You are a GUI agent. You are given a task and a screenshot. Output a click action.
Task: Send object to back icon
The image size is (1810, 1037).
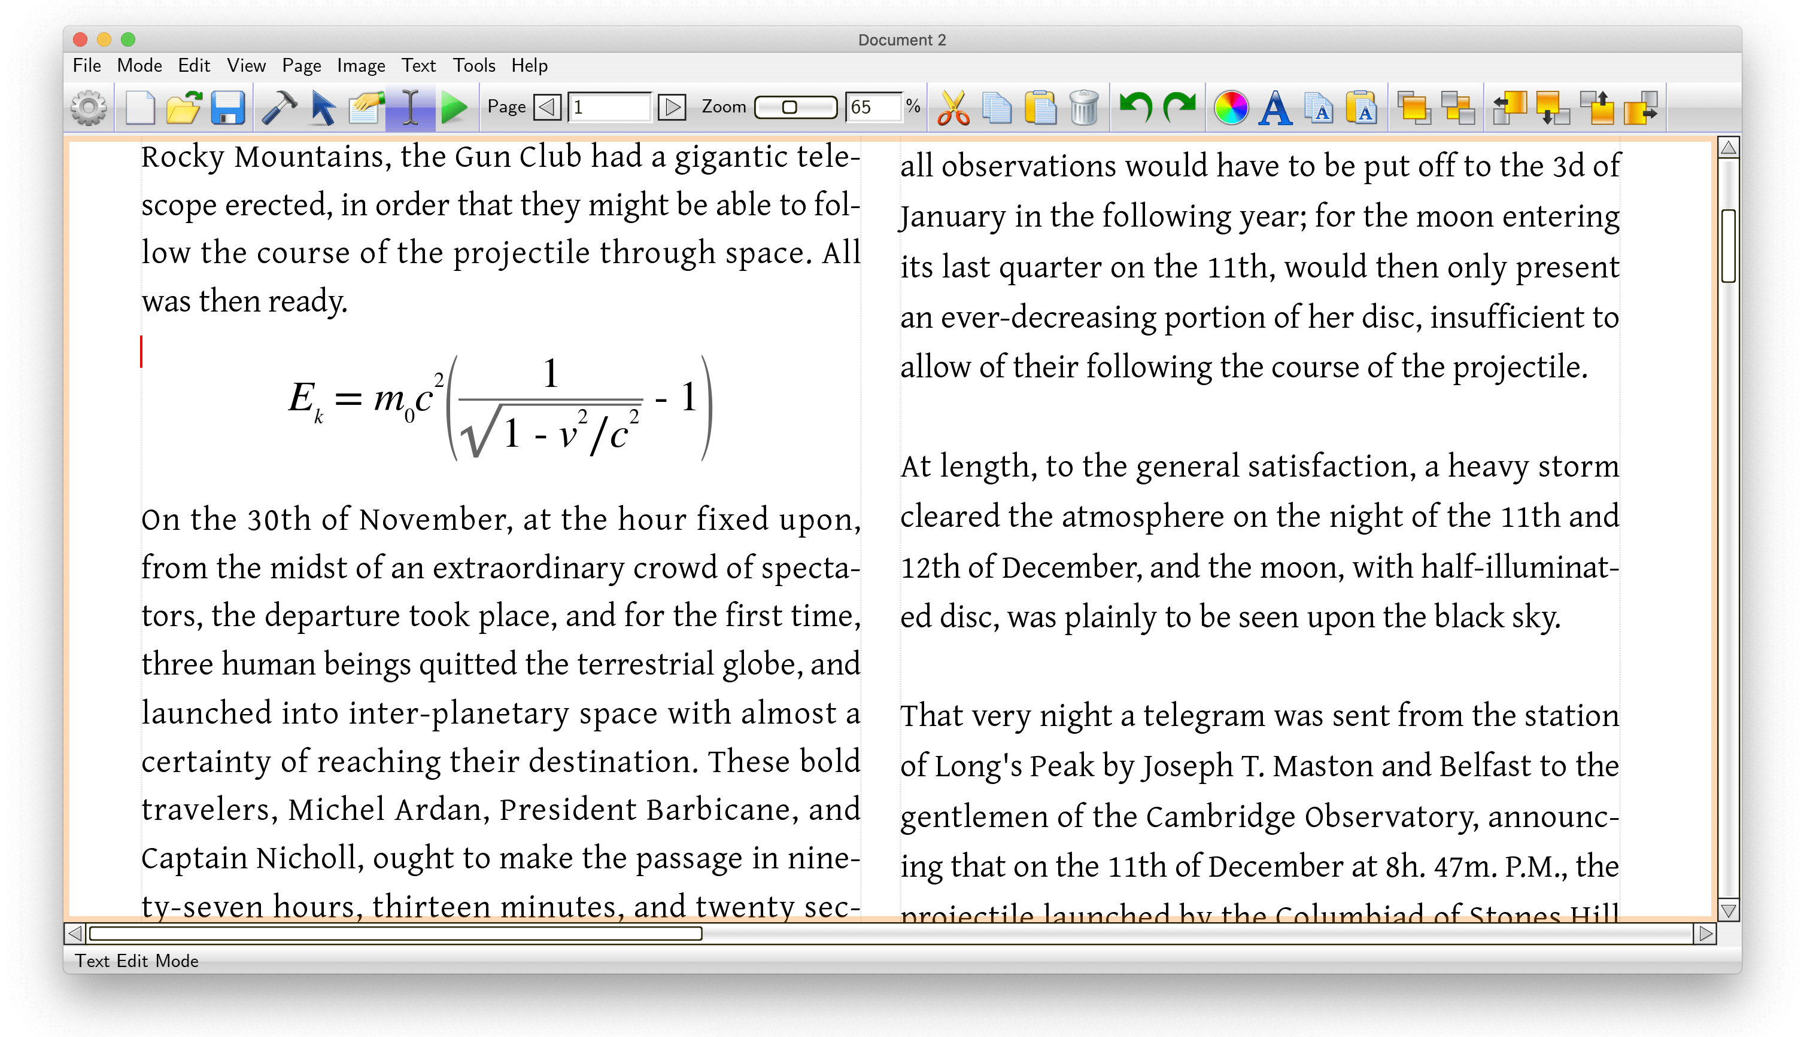(1458, 108)
